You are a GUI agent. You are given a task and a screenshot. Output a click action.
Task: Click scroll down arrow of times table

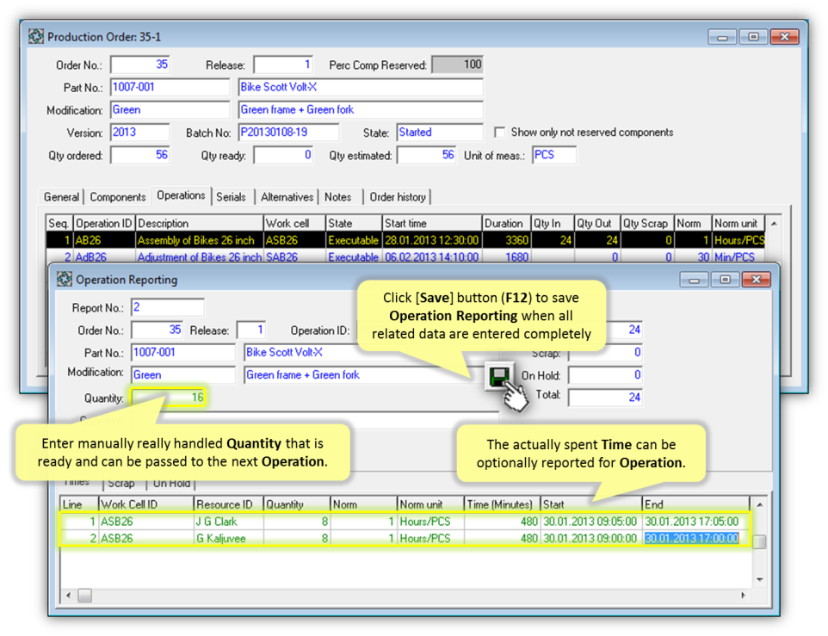click(759, 579)
